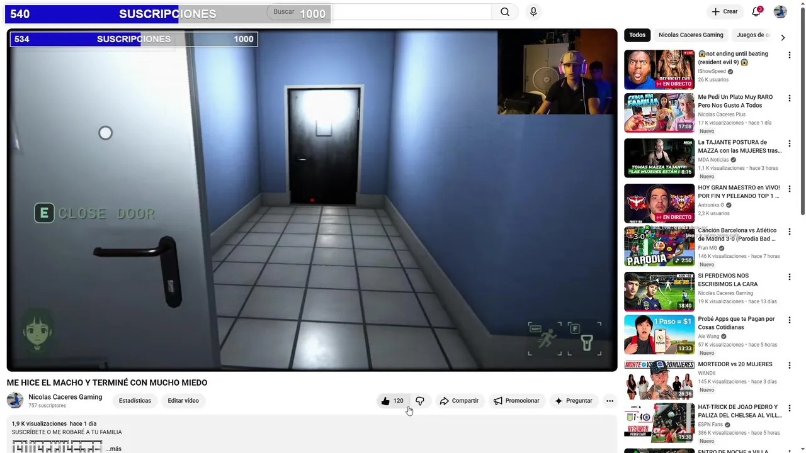This screenshot has height=453, width=806.
Task: Click the Crear button
Action: (x=724, y=11)
